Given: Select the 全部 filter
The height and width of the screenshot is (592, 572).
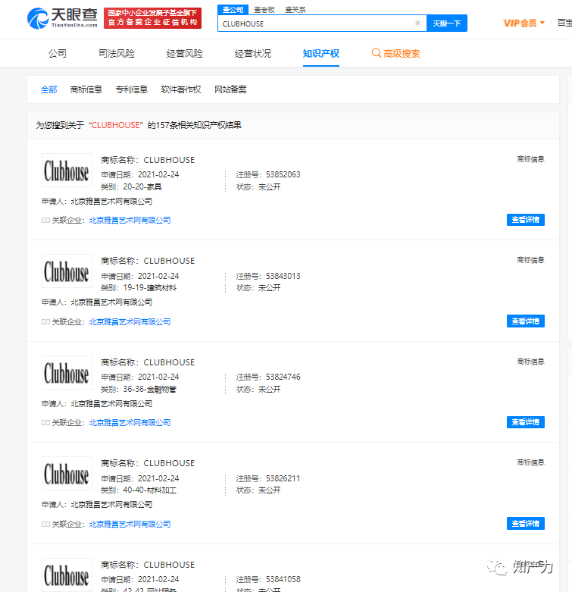Looking at the screenshot, I should click(48, 89).
